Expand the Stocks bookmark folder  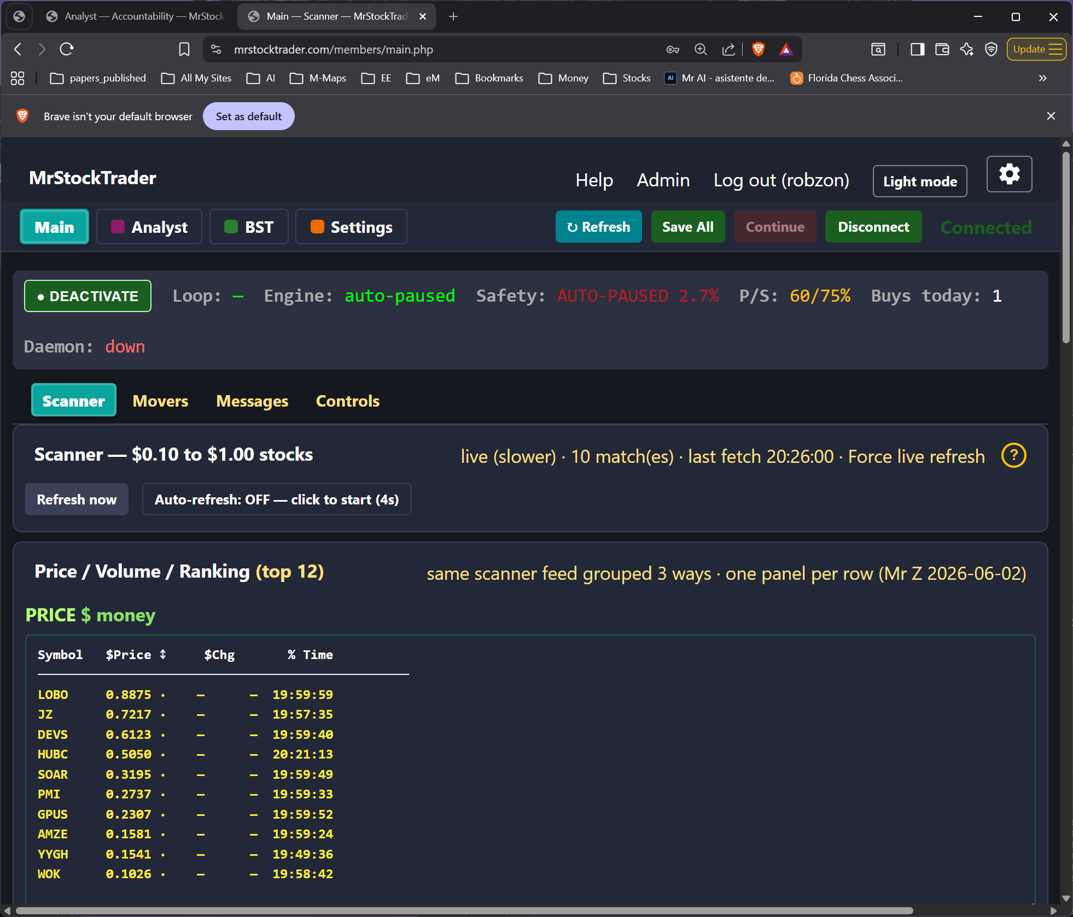tap(627, 78)
